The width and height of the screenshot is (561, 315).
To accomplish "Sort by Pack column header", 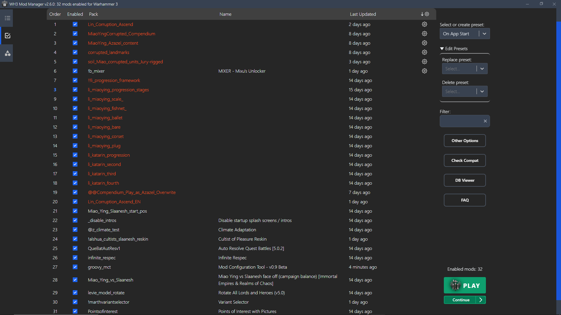I will [93, 14].
